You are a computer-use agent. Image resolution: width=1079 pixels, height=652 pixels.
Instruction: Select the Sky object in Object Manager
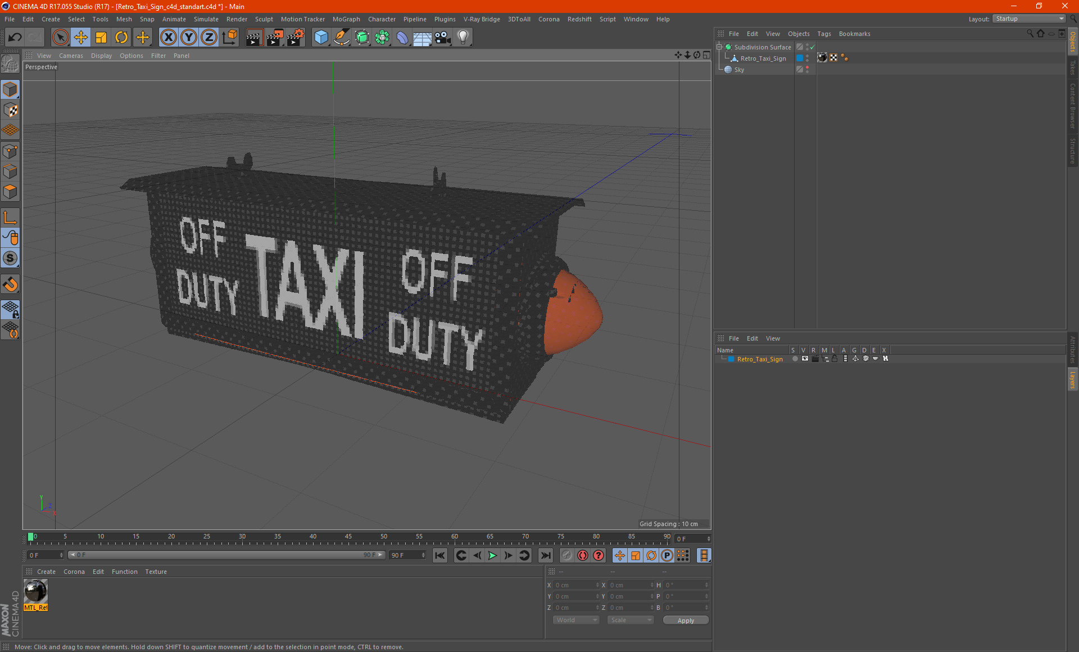pyautogui.click(x=739, y=70)
